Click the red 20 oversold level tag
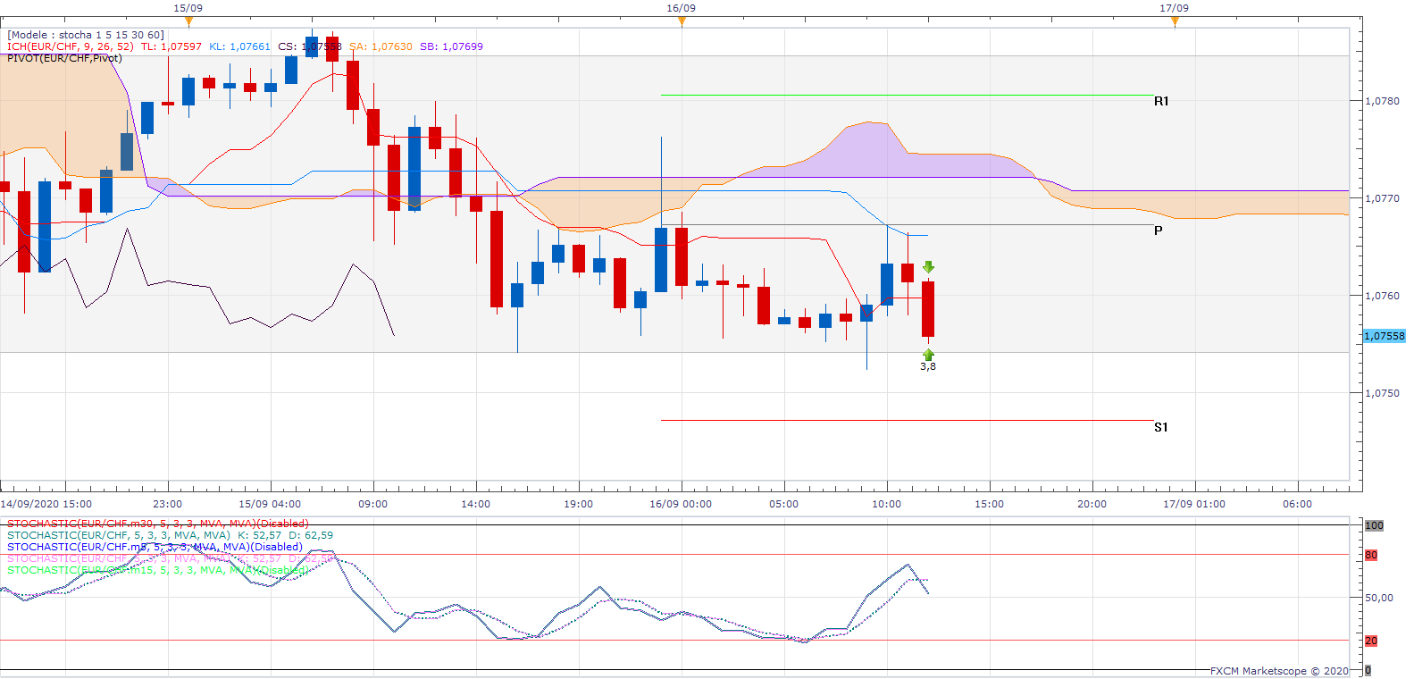1414x679 pixels. click(x=1371, y=641)
